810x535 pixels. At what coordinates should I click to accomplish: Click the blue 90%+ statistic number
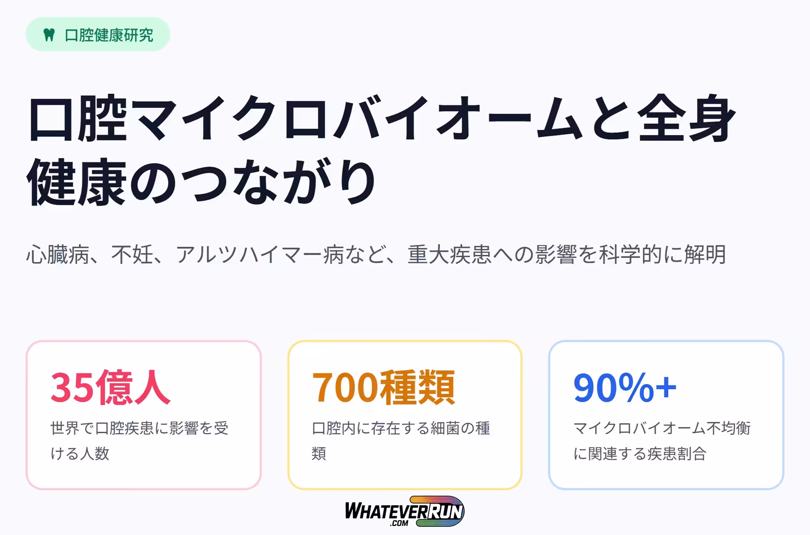(625, 388)
